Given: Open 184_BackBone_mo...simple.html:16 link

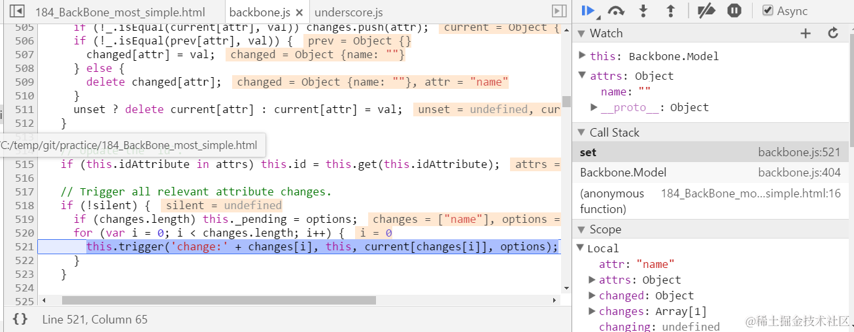Looking at the screenshot, I should coord(751,193).
